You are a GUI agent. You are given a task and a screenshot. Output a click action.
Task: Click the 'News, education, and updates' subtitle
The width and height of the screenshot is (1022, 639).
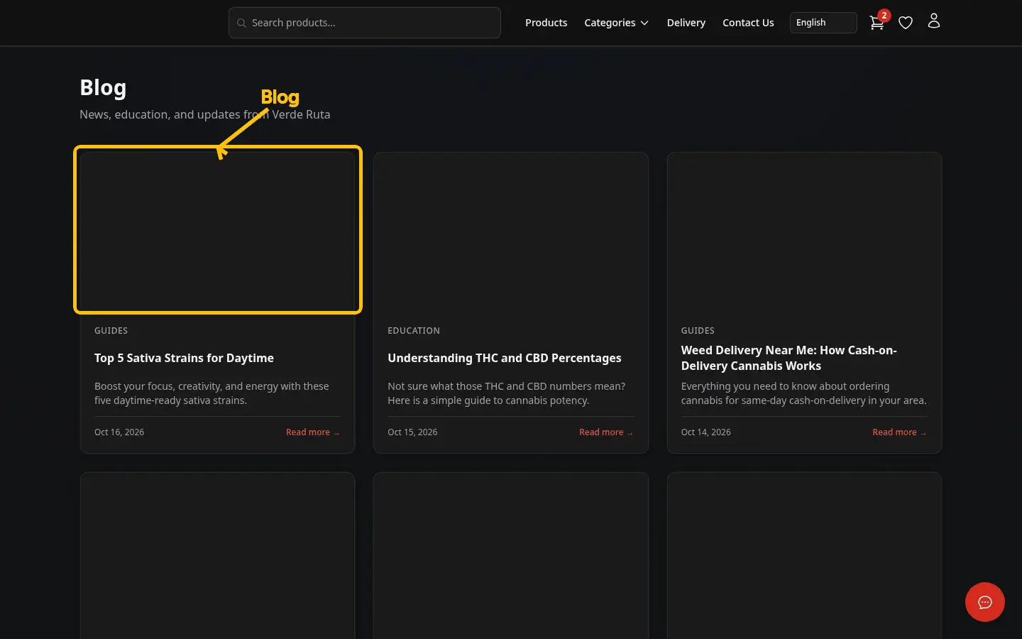(x=204, y=114)
